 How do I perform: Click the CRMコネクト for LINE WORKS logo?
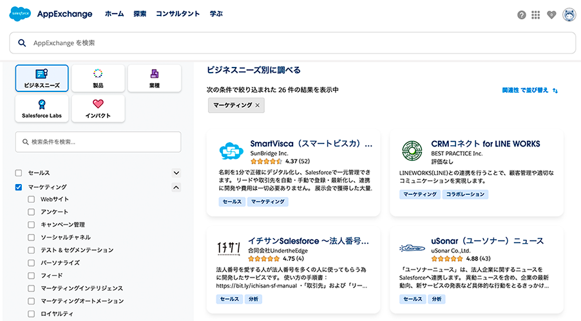click(411, 151)
